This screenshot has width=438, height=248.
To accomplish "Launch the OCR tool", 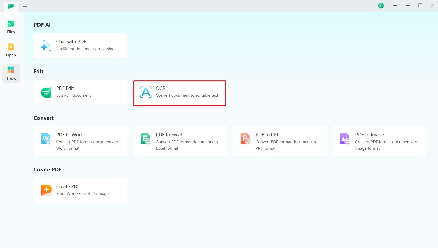I will coord(180,93).
